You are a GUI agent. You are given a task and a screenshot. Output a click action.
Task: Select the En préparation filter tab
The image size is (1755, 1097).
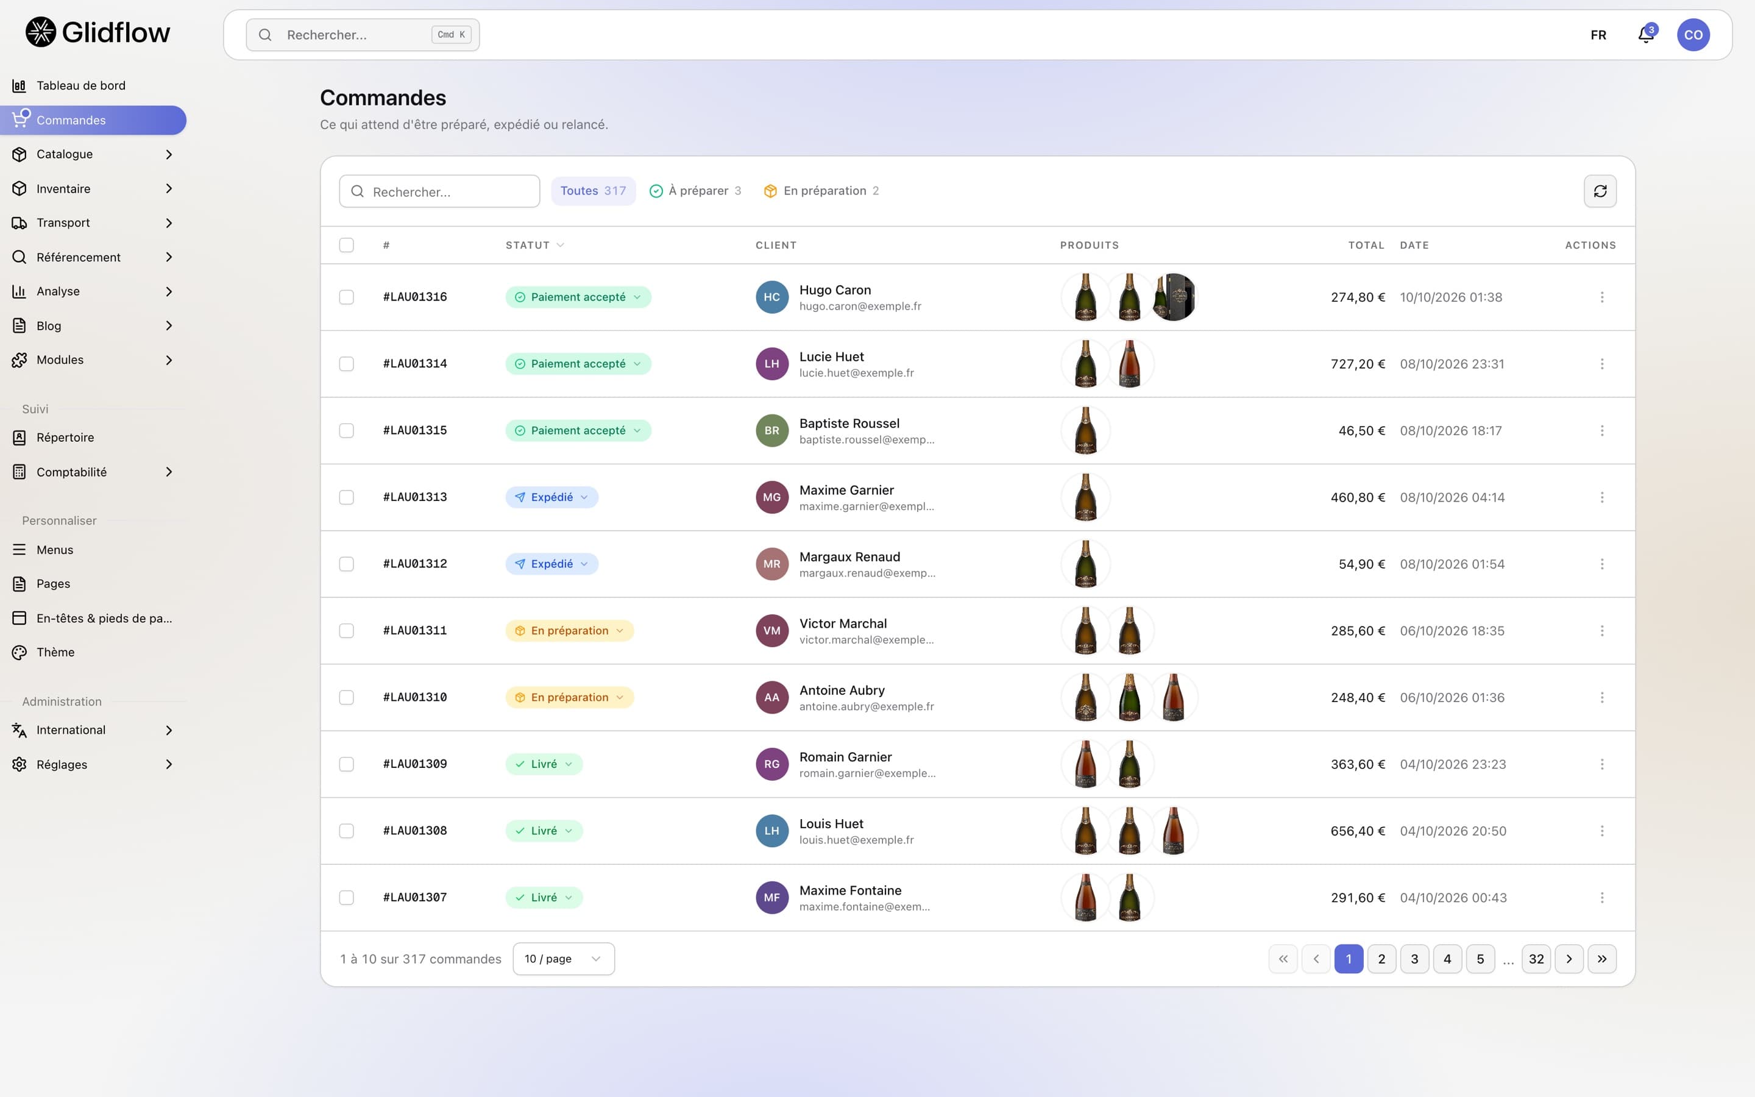821,191
